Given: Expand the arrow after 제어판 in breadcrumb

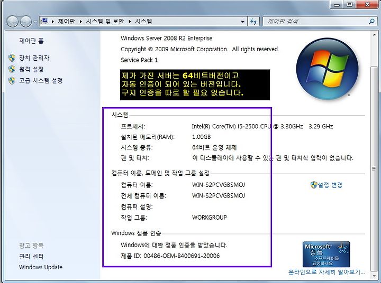Looking at the screenshot, I should tap(80, 22).
